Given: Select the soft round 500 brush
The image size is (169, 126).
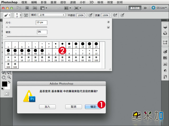Looking at the screenshot, I should pyautogui.click(x=15, y=65).
